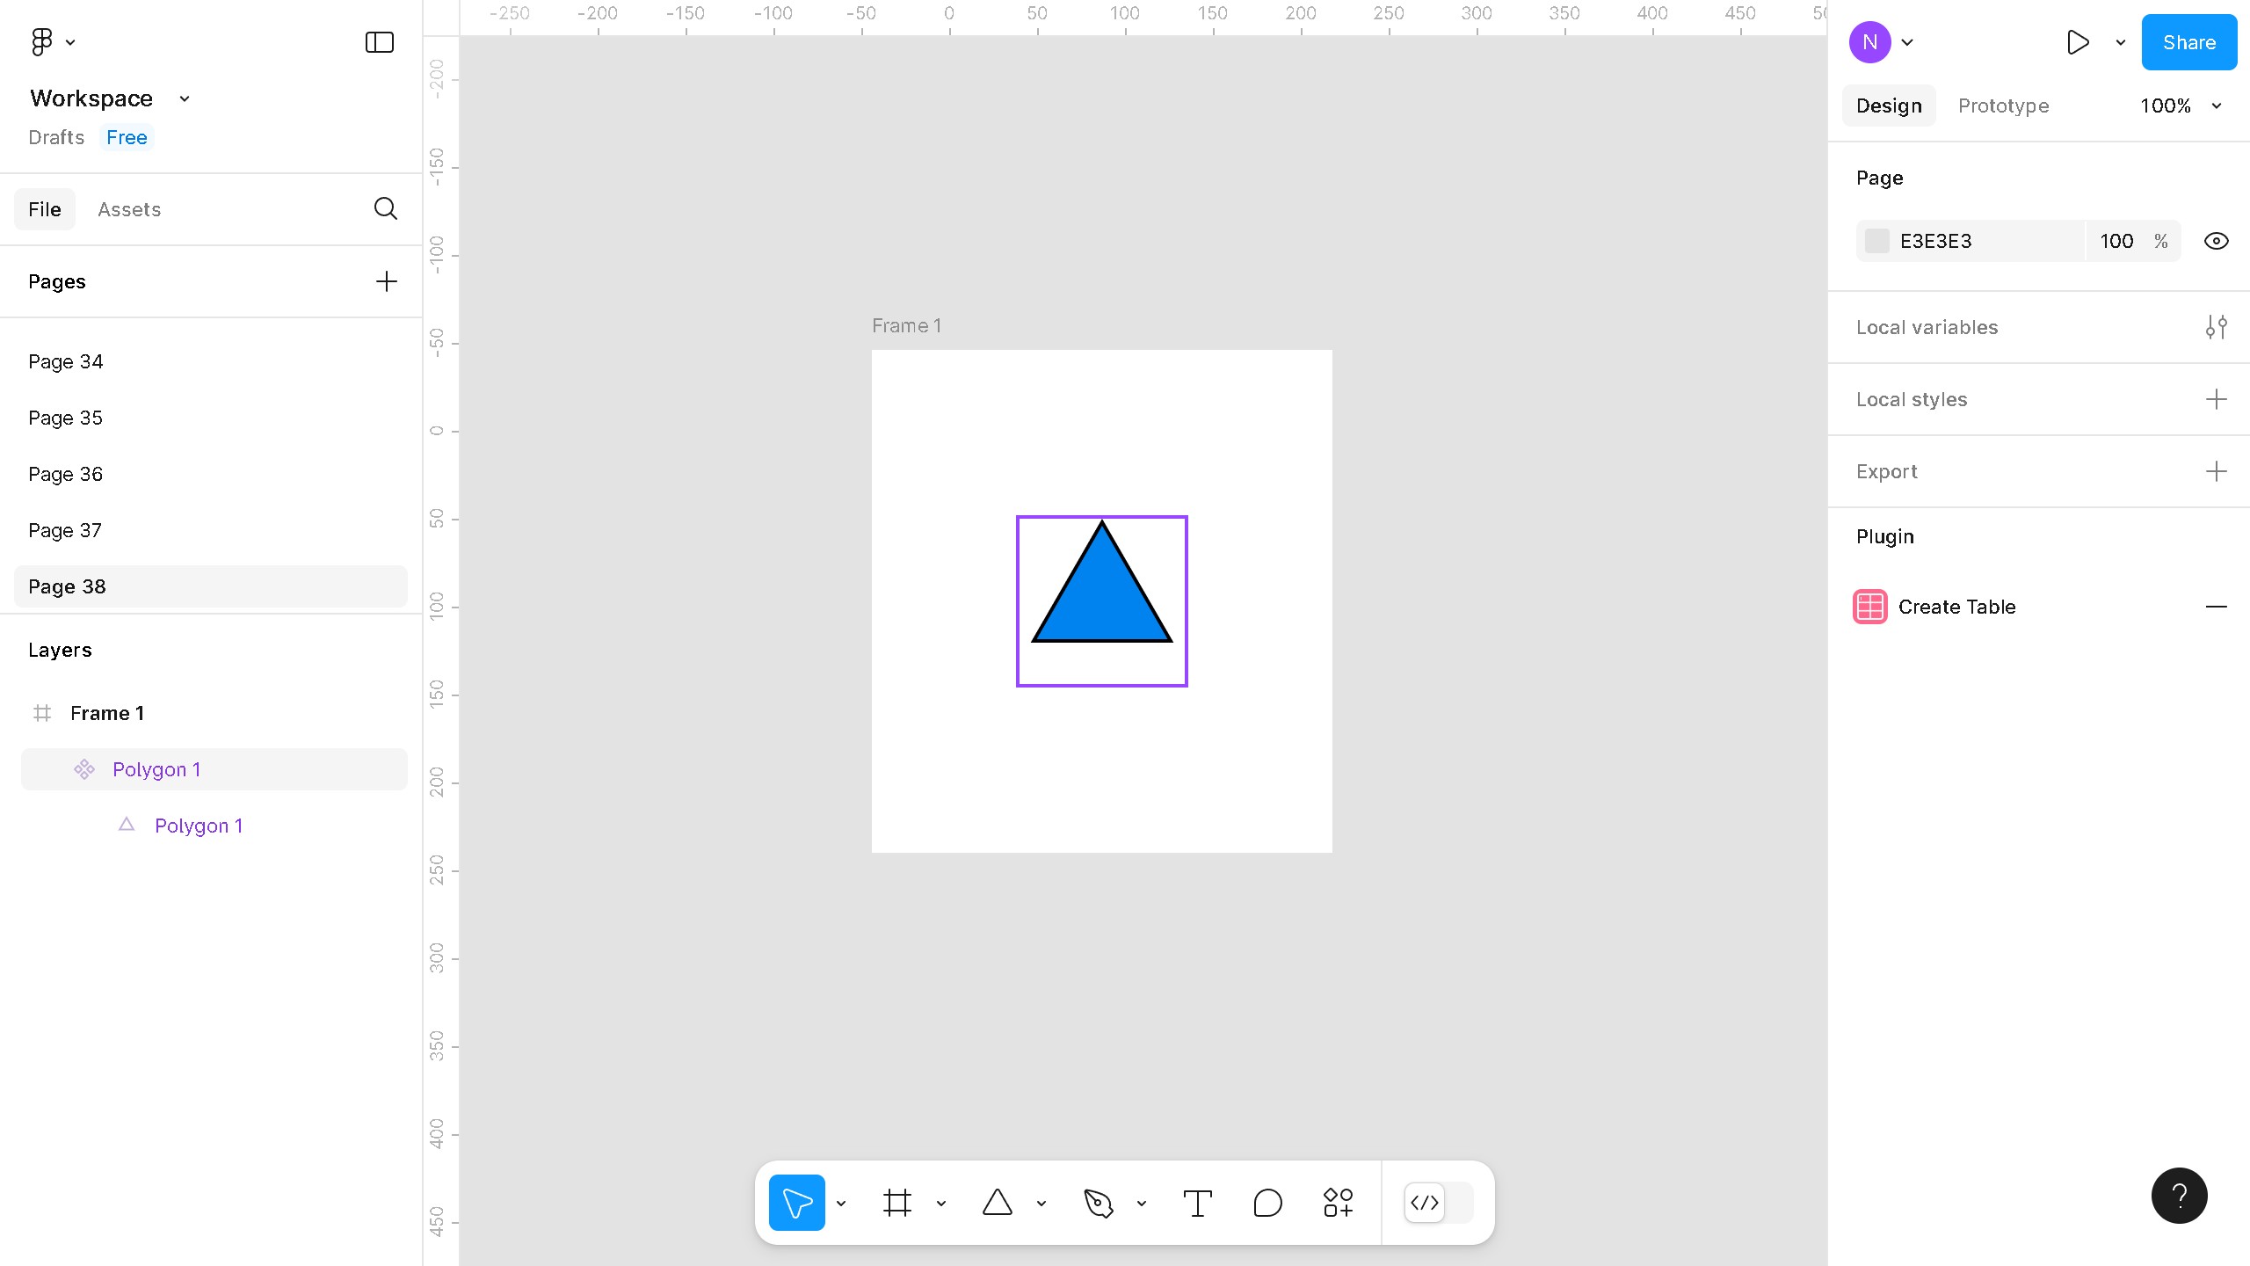
Task: Add a new page
Action: (386, 281)
